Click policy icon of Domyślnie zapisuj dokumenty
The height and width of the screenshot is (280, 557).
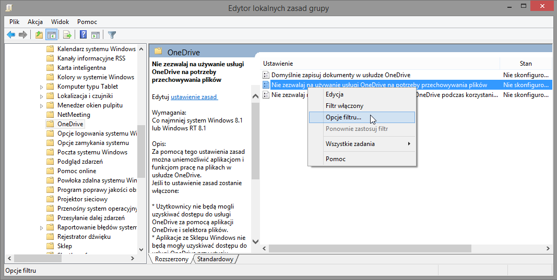(x=266, y=75)
